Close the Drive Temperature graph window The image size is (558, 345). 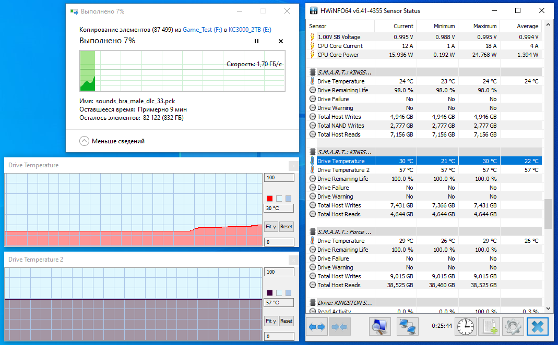pyautogui.click(x=293, y=165)
